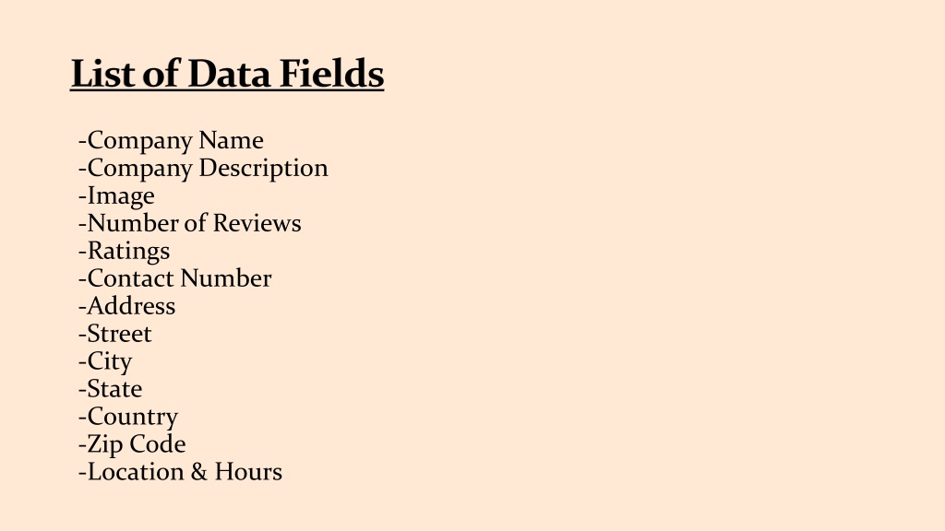Click the State list item
945x531 pixels.
[111, 389]
